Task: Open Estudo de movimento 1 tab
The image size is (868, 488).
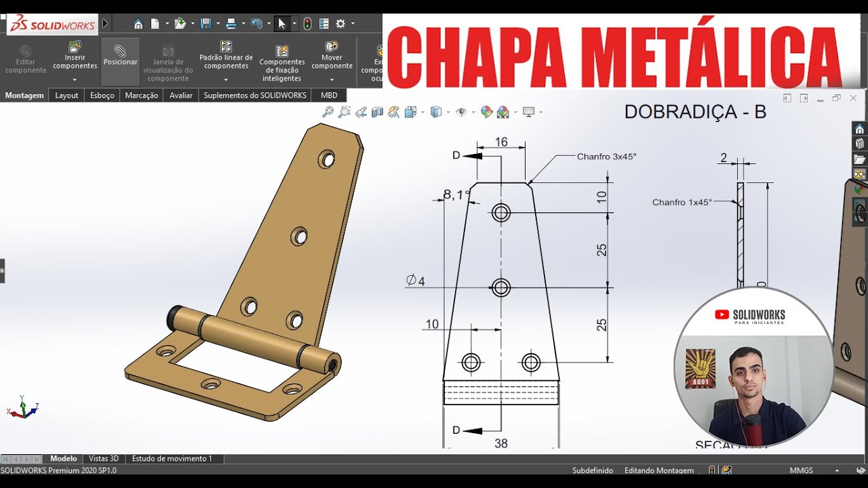Action: point(172,459)
